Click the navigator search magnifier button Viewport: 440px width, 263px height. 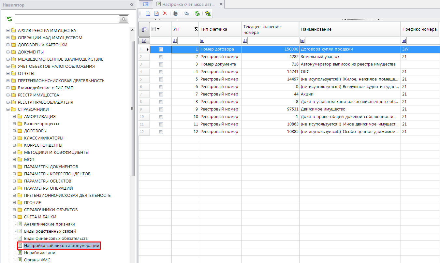click(x=124, y=19)
